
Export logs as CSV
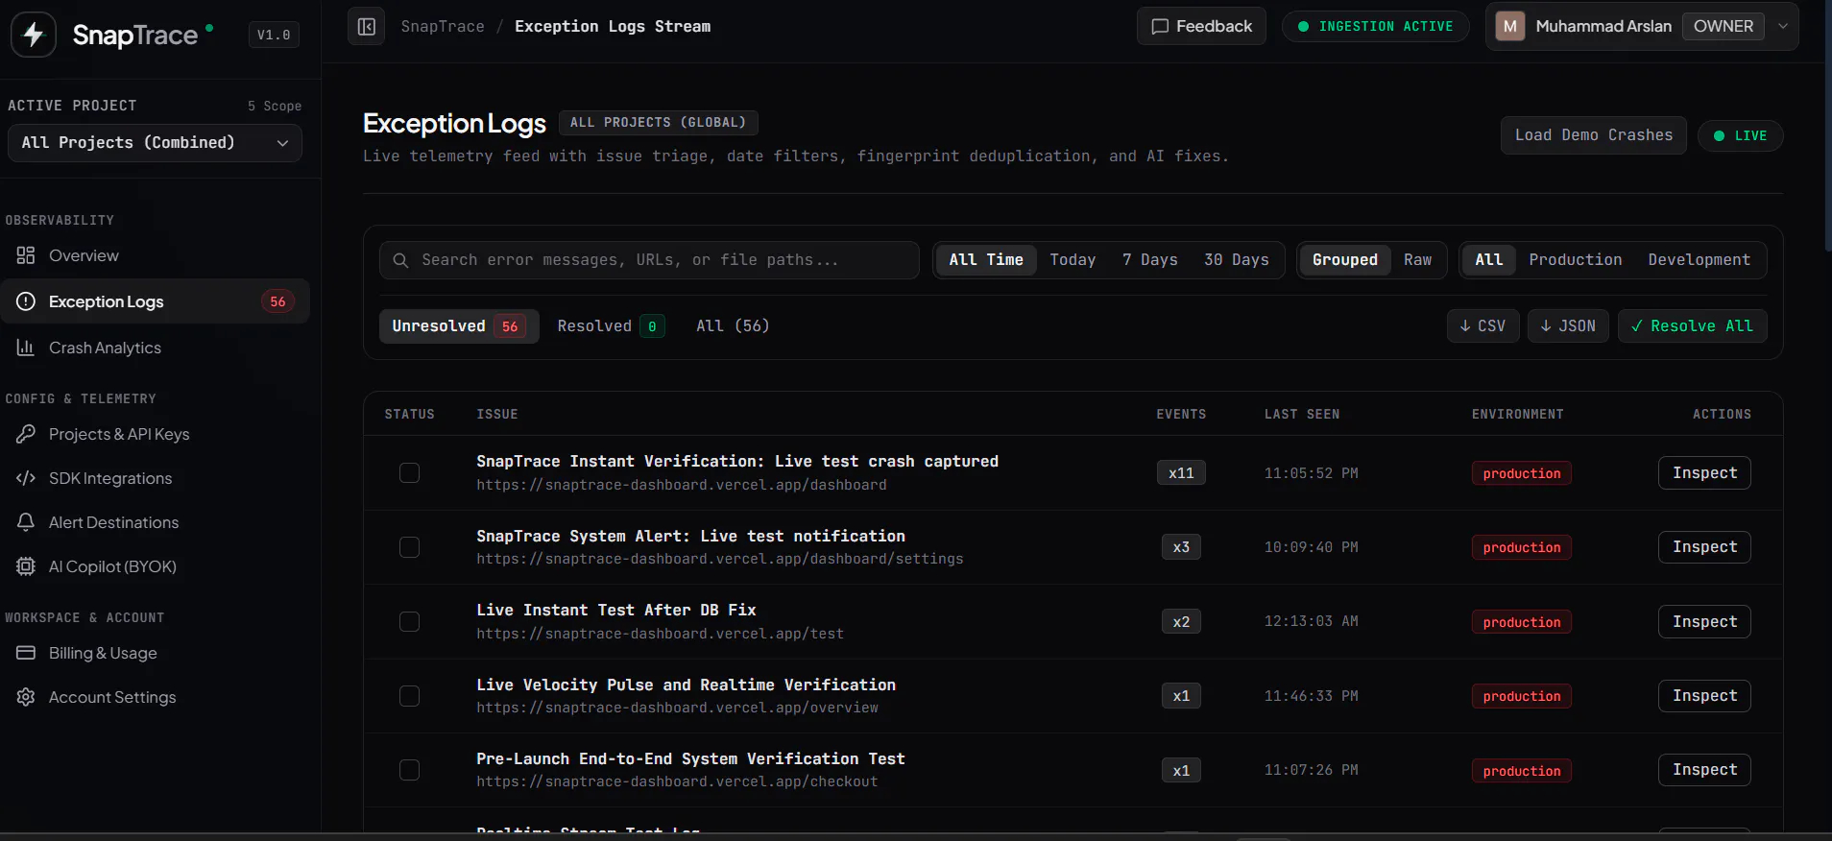pyautogui.click(x=1483, y=326)
